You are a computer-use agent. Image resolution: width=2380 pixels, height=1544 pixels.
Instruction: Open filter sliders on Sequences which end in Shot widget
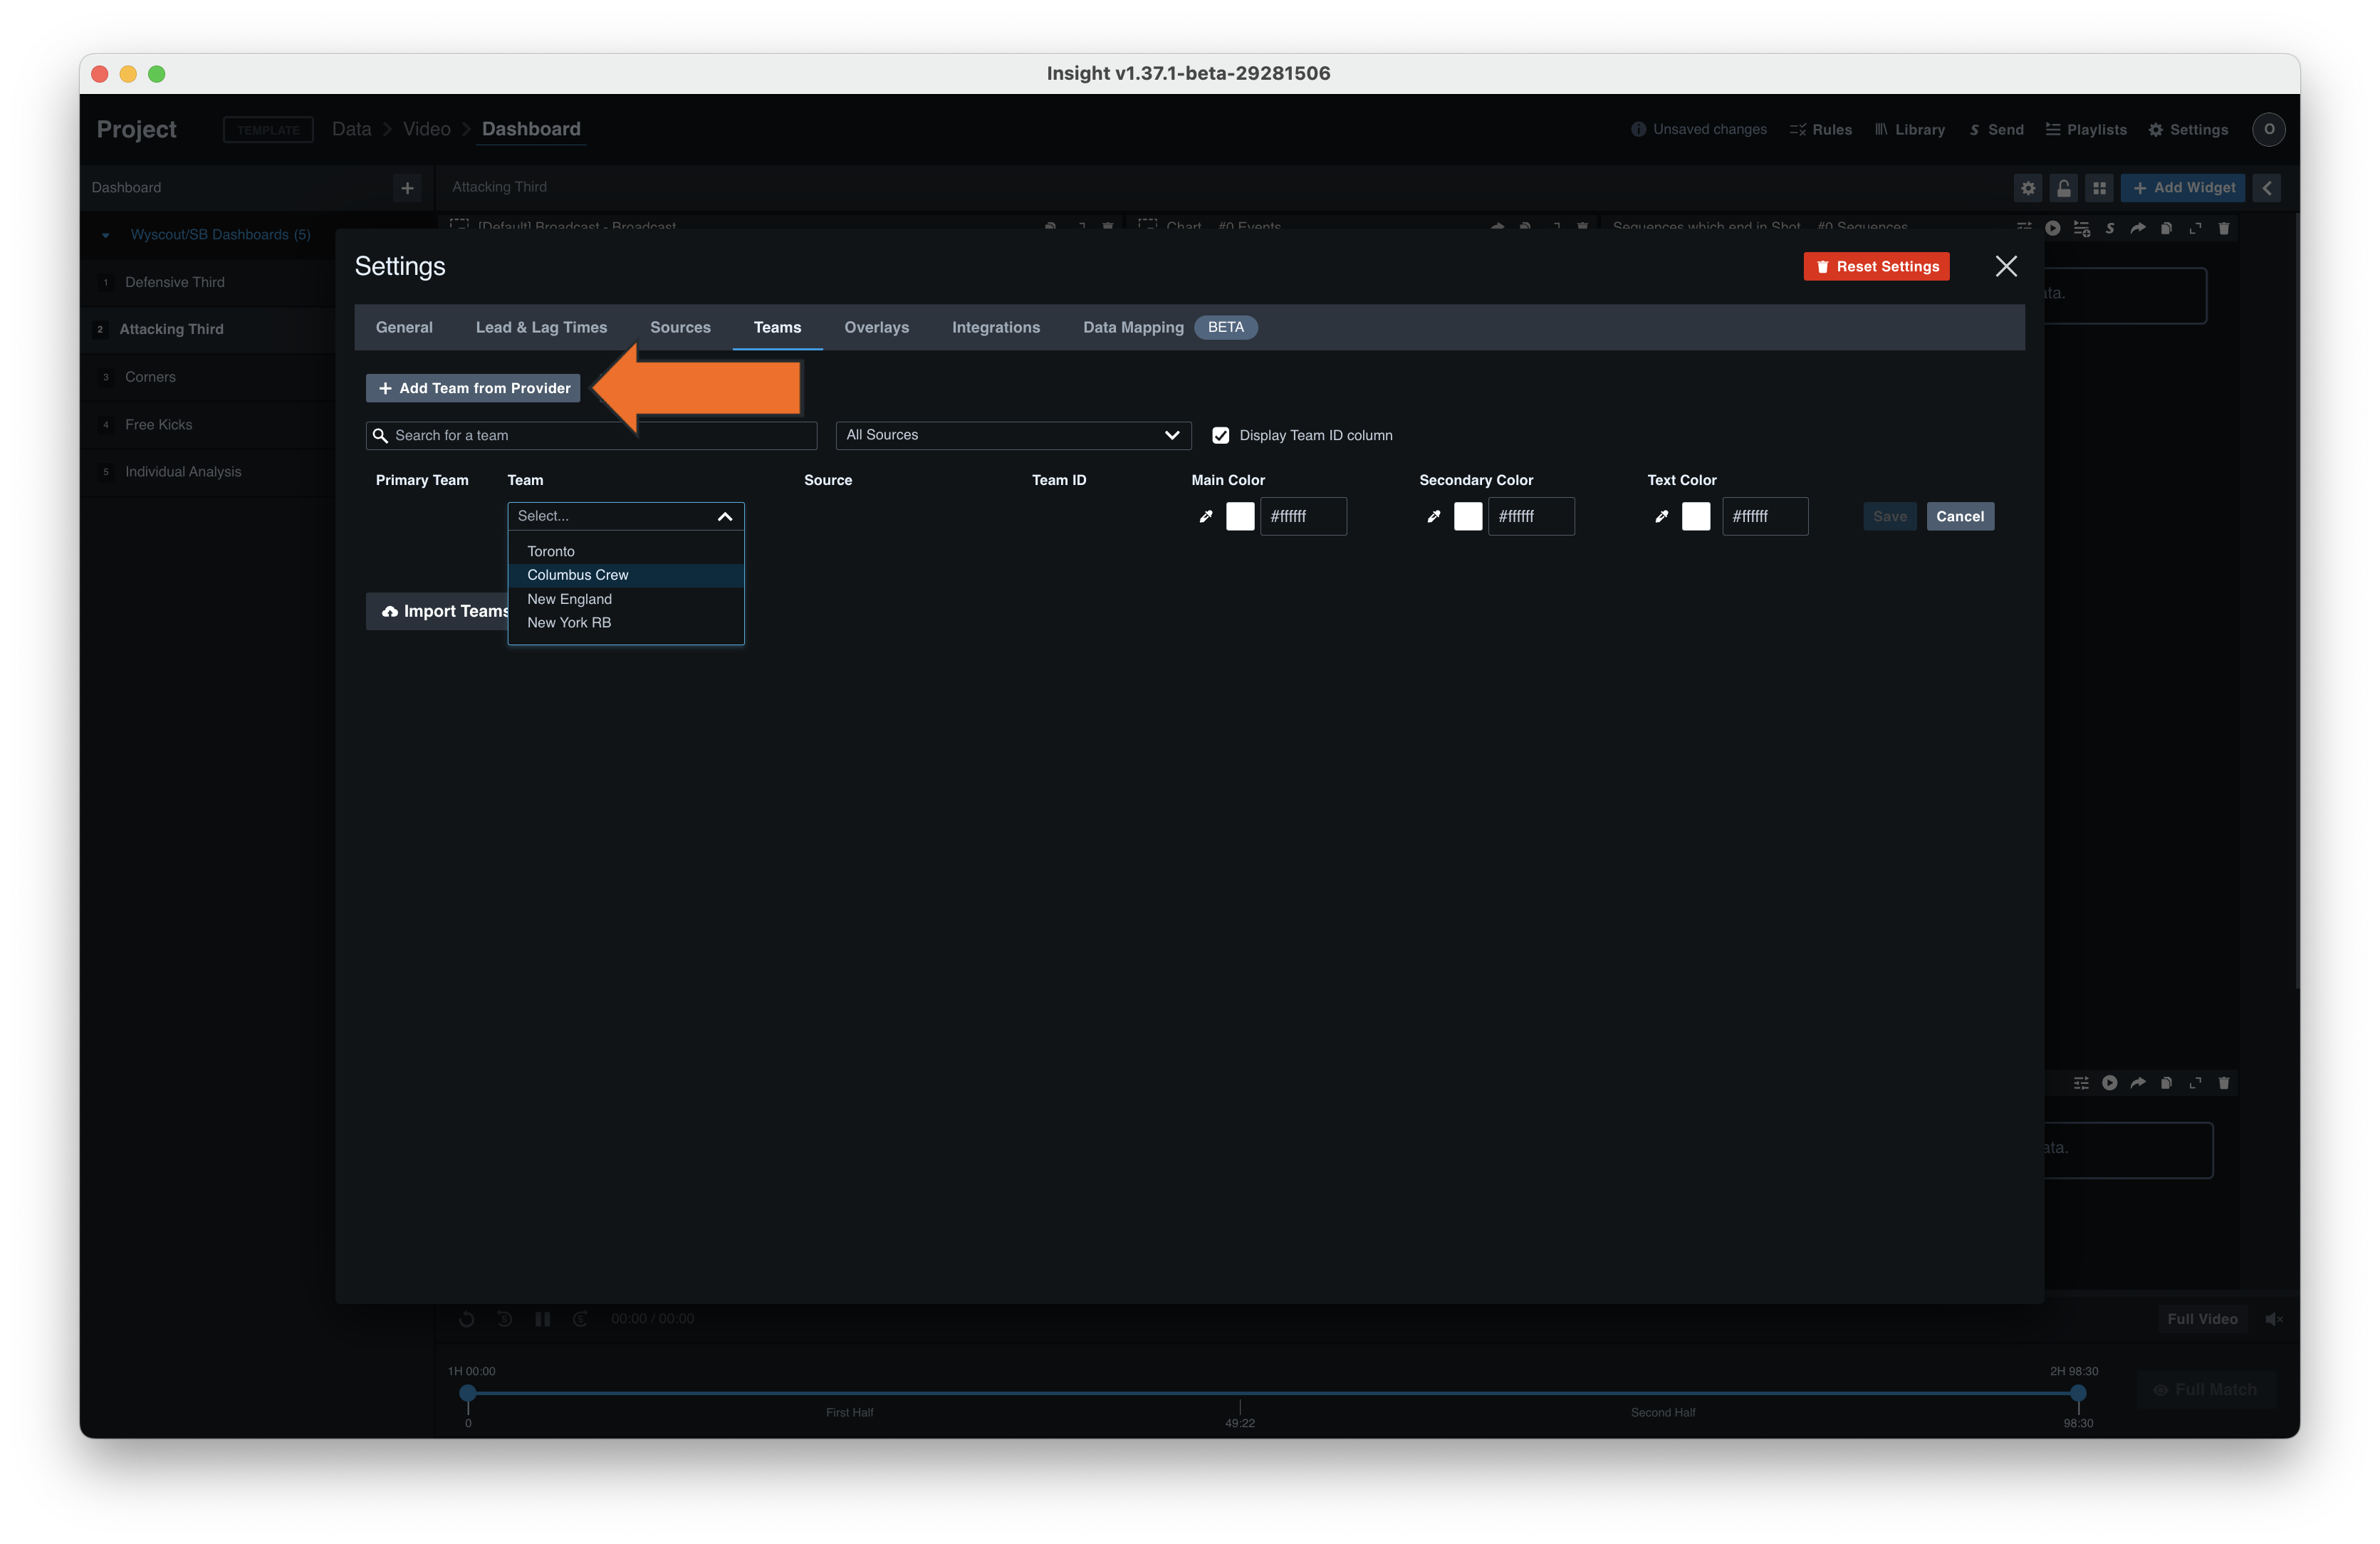[x=2023, y=228]
